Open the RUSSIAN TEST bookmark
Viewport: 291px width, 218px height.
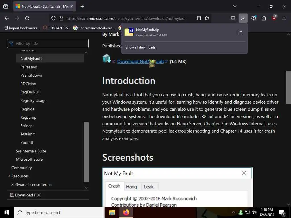tap(56, 28)
